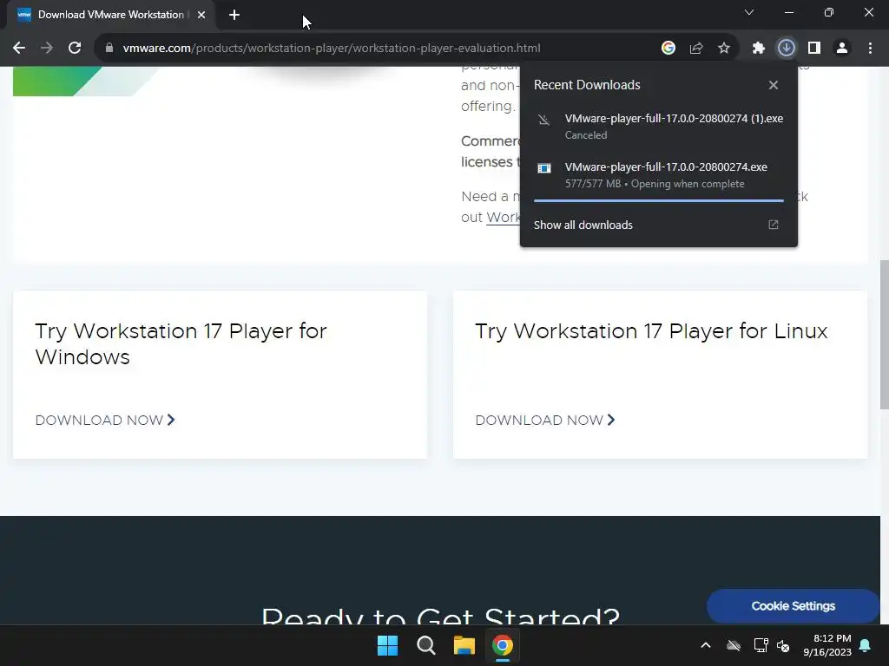Open the browser side panel
889x666 pixels.
click(x=814, y=49)
